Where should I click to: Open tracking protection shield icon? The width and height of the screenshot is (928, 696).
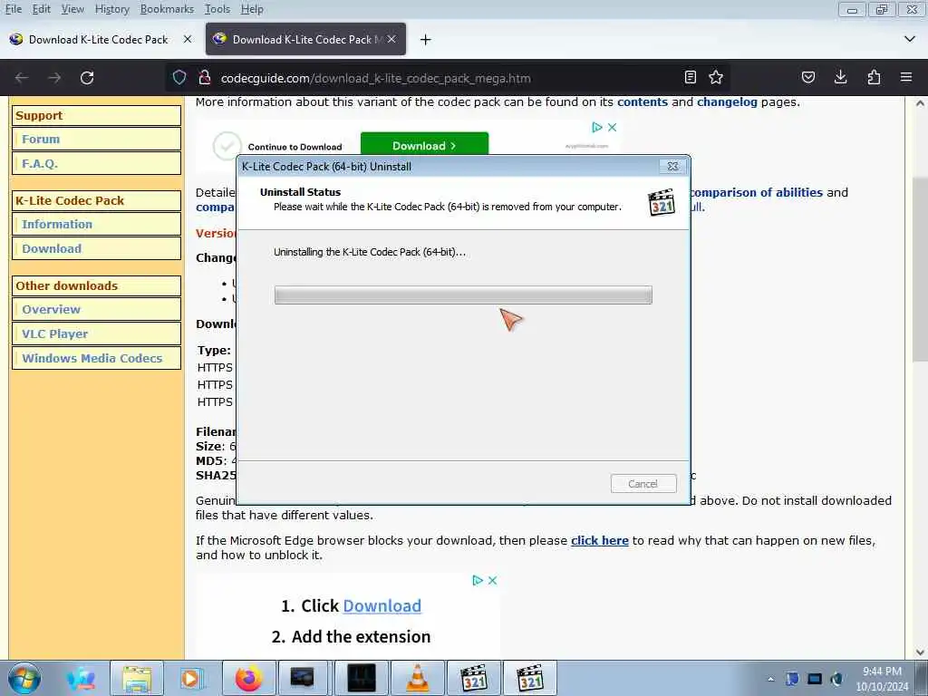point(179,78)
